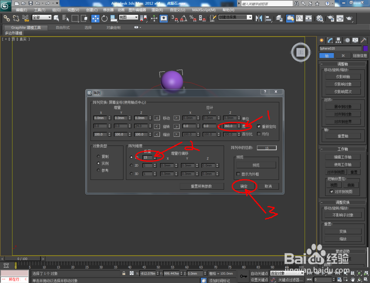
Task: Open Material Editor icon
Action: (x=320, y=18)
